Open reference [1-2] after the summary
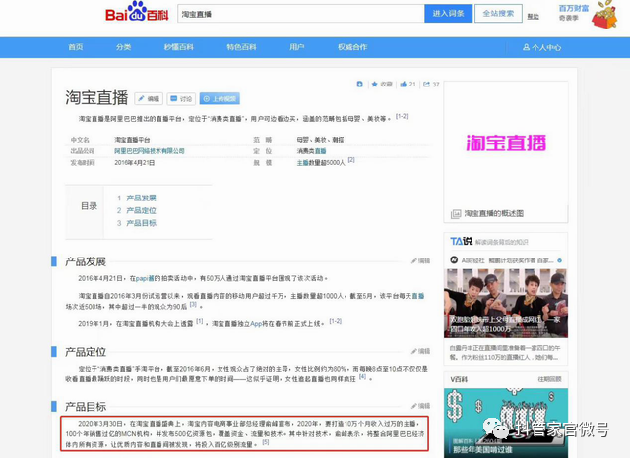 click(x=402, y=116)
